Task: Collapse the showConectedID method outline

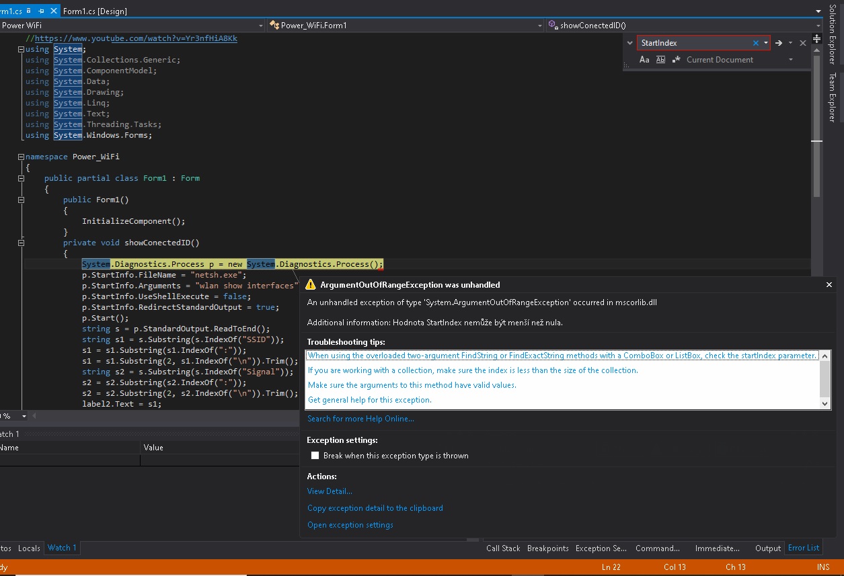Action: [x=21, y=243]
